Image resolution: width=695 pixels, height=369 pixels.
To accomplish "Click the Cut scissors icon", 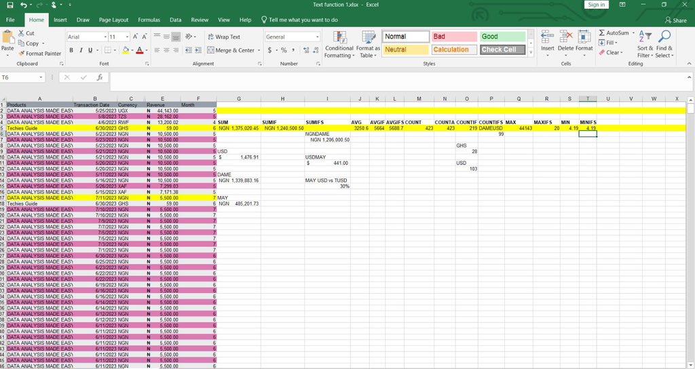I will coord(21,33).
